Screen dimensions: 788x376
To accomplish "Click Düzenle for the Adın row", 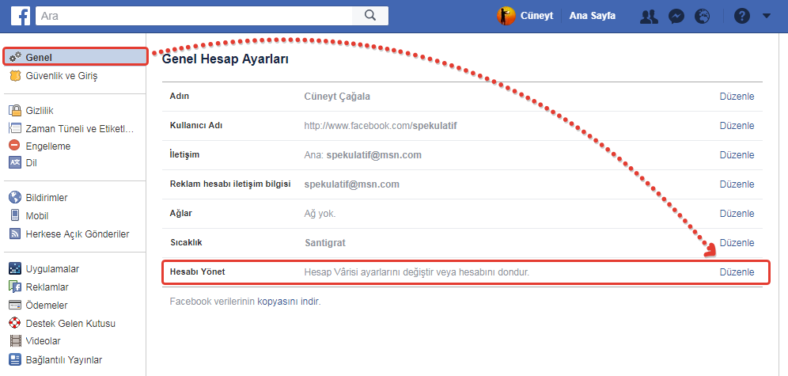I will [x=736, y=97].
